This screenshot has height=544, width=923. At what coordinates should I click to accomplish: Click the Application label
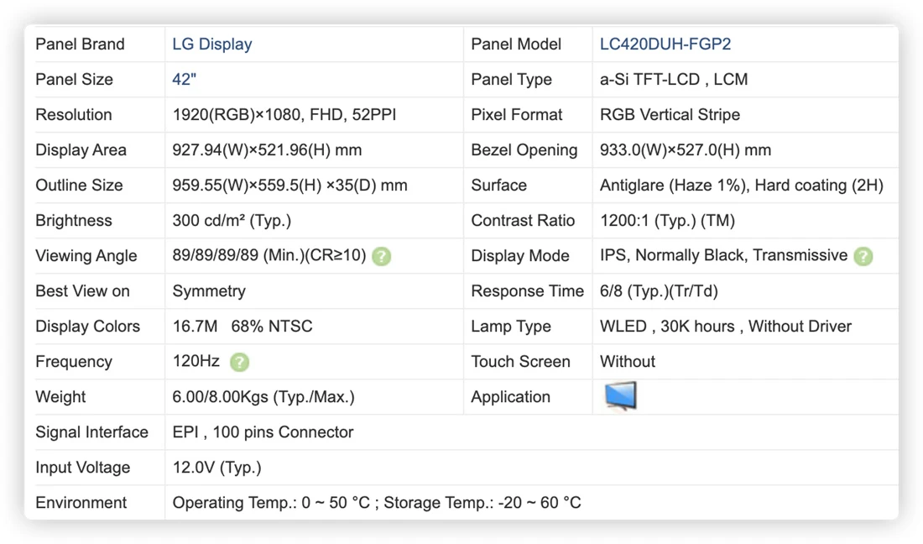[x=511, y=397]
